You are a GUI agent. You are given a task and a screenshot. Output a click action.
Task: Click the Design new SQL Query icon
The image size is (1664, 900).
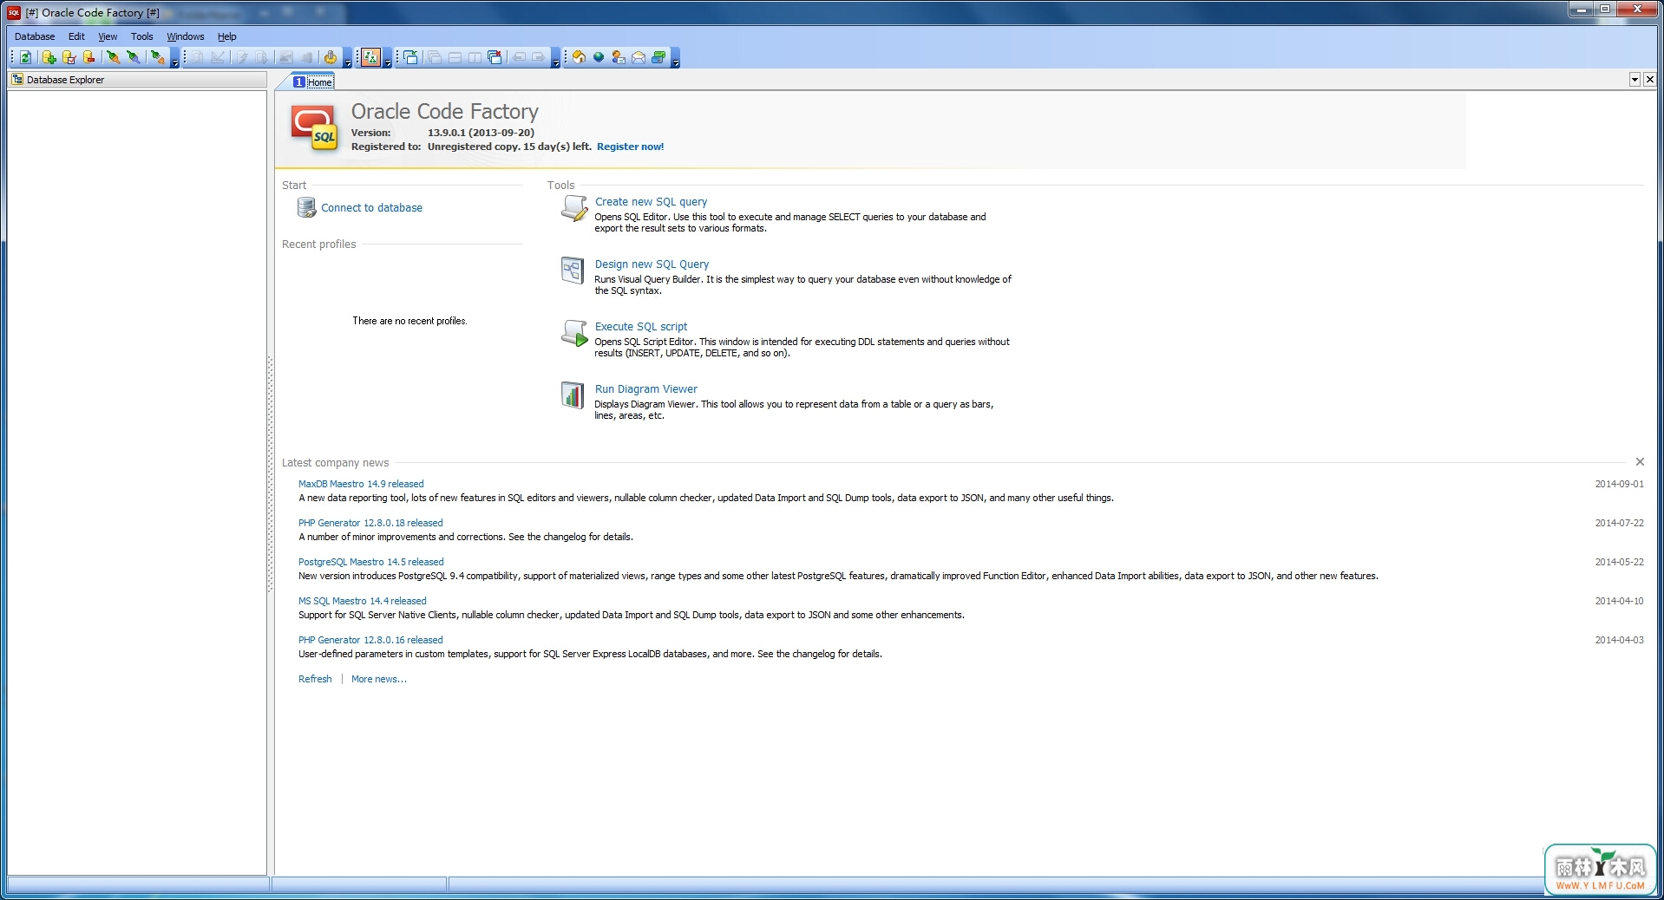coord(573,271)
